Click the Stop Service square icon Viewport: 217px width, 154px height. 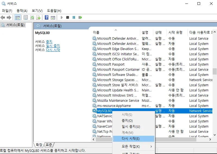point(68,17)
